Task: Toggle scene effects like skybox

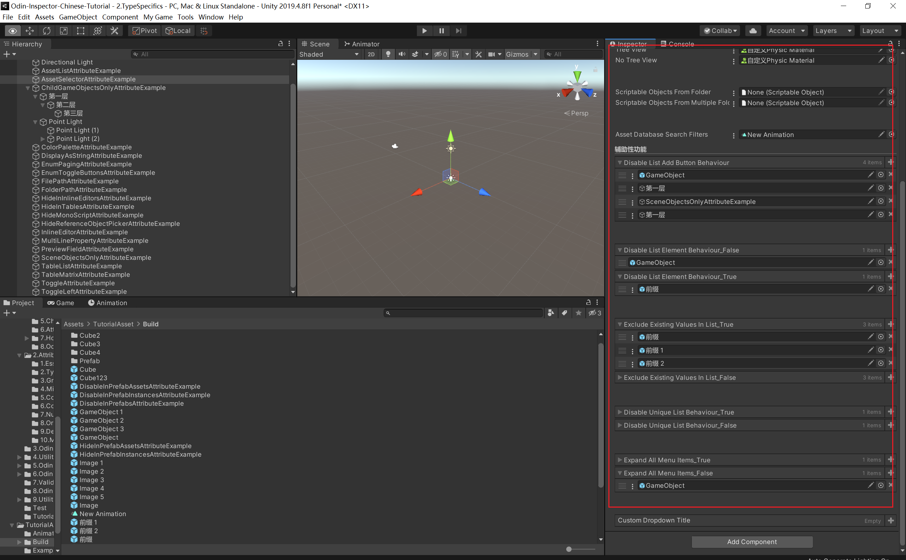Action: click(415, 55)
